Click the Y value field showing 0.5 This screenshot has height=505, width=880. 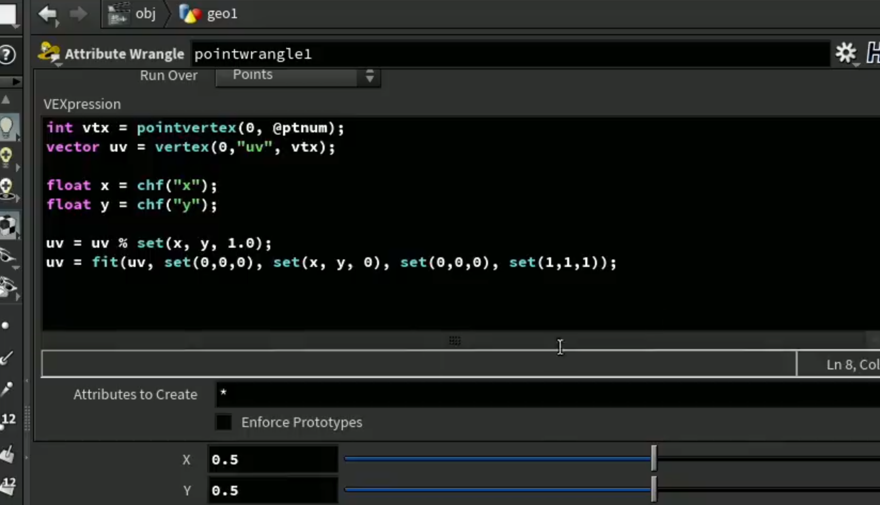coord(273,490)
